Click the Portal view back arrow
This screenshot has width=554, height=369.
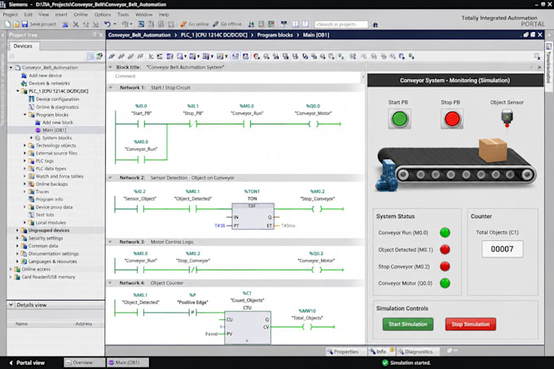11,362
